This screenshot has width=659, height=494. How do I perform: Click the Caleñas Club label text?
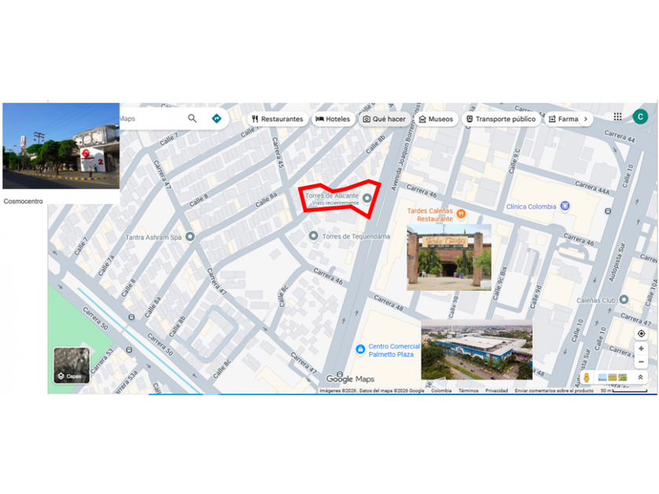(x=595, y=300)
